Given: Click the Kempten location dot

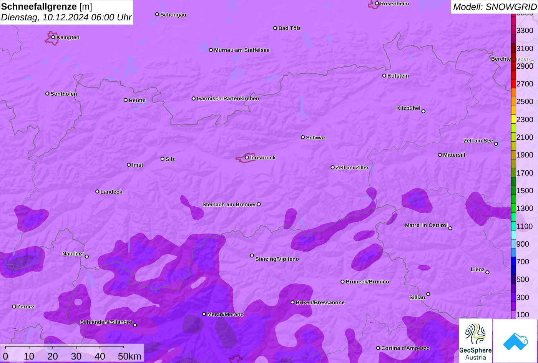Looking at the screenshot, I should tap(53, 37).
